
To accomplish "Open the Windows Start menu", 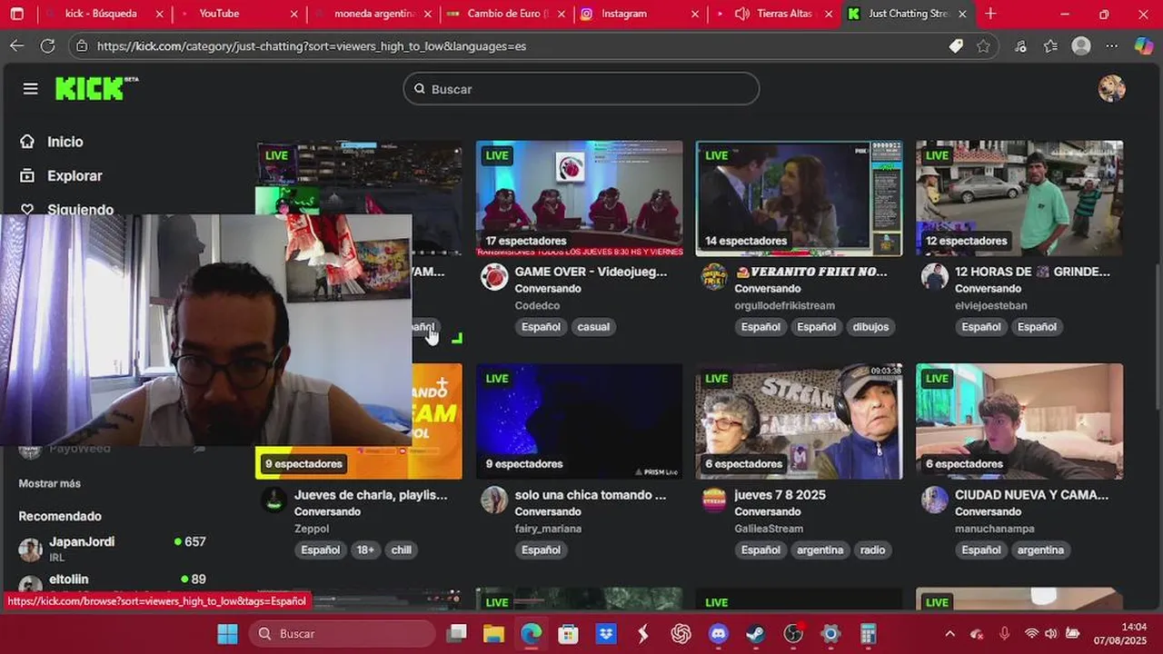I will (x=227, y=633).
